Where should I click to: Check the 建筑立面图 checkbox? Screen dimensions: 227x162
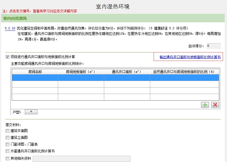[x=7, y=137]
